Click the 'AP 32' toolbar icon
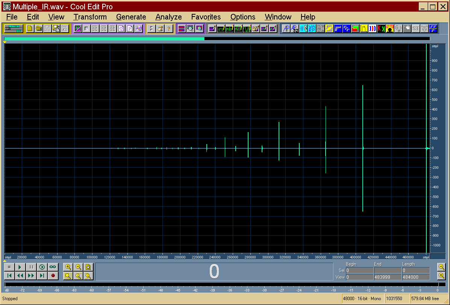Viewport: 450px width, 305px height. pos(295,29)
